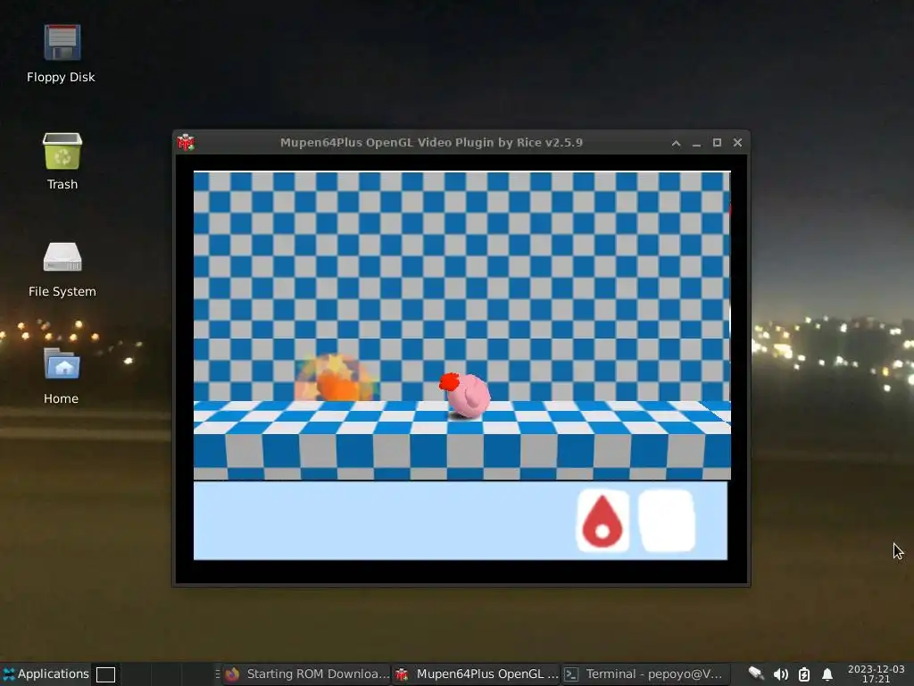Click the Mupen64Plus window menu icon

coord(186,142)
